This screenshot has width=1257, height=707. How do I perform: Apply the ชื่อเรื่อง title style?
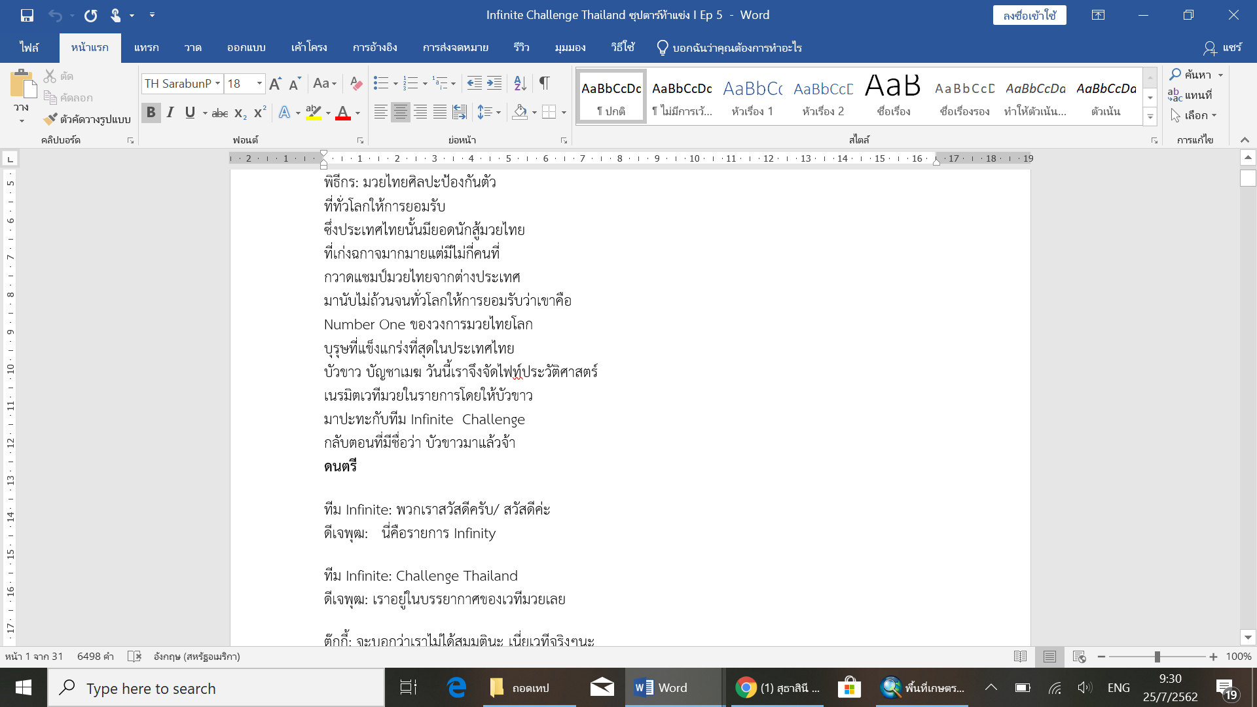point(894,96)
